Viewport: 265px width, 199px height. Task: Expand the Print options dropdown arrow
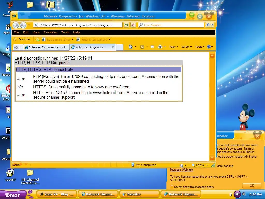(x=165, y=47)
